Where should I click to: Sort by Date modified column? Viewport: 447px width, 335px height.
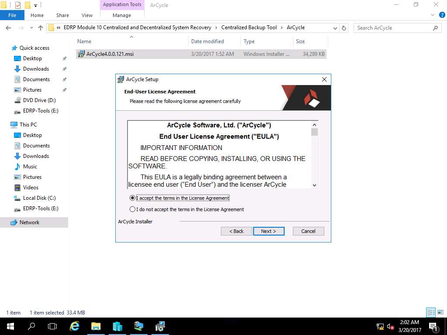click(207, 41)
